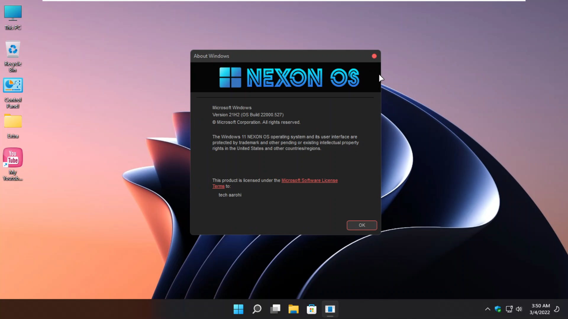Select the winver app taskbar icon

pyautogui.click(x=330, y=309)
